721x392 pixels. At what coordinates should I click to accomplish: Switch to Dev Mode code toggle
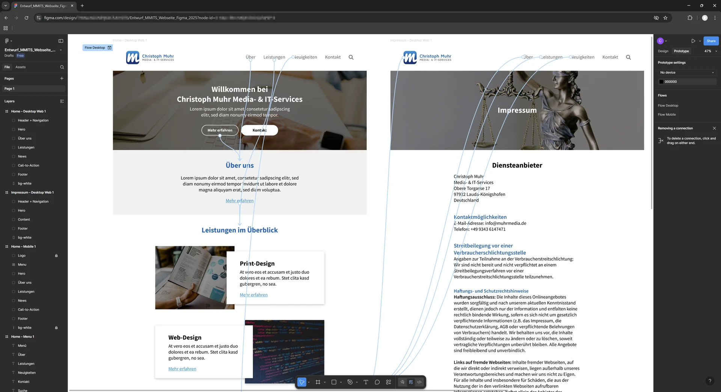click(419, 382)
